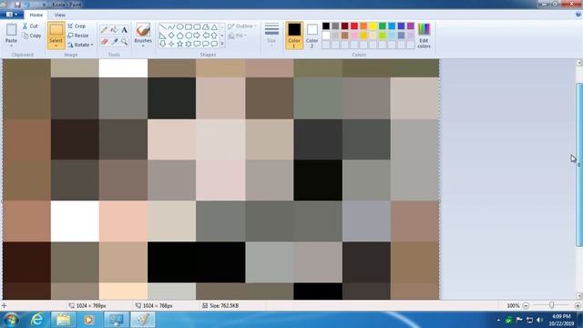
Task: Pick the green color swatch
Action: (383, 26)
